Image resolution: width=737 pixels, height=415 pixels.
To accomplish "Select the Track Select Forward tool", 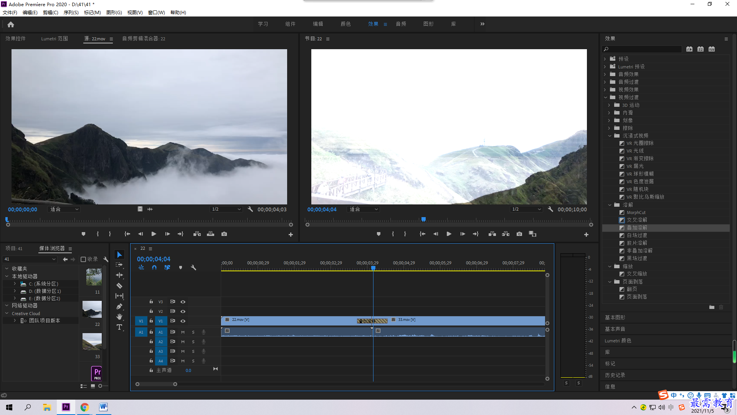I will tap(119, 265).
